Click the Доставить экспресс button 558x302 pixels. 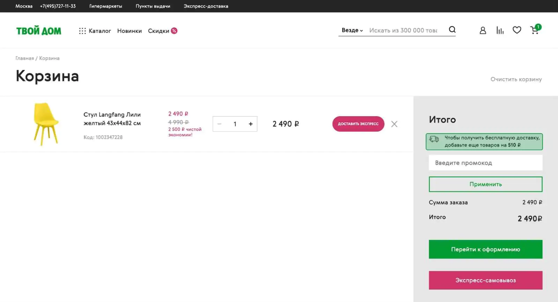click(358, 124)
